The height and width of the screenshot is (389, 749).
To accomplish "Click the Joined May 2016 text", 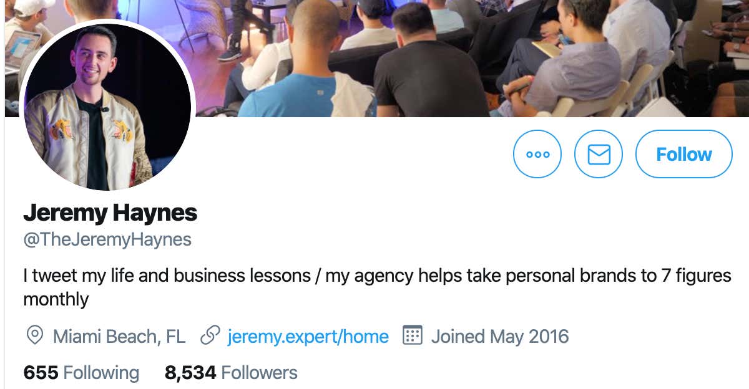I will tap(500, 337).
